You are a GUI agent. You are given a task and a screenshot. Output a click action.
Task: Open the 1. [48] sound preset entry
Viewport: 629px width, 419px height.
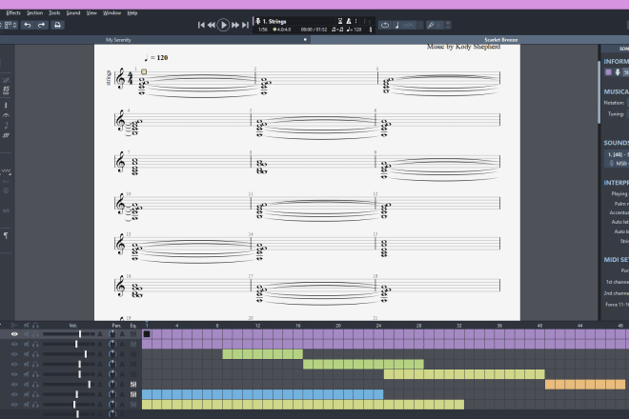(x=617, y=154)
